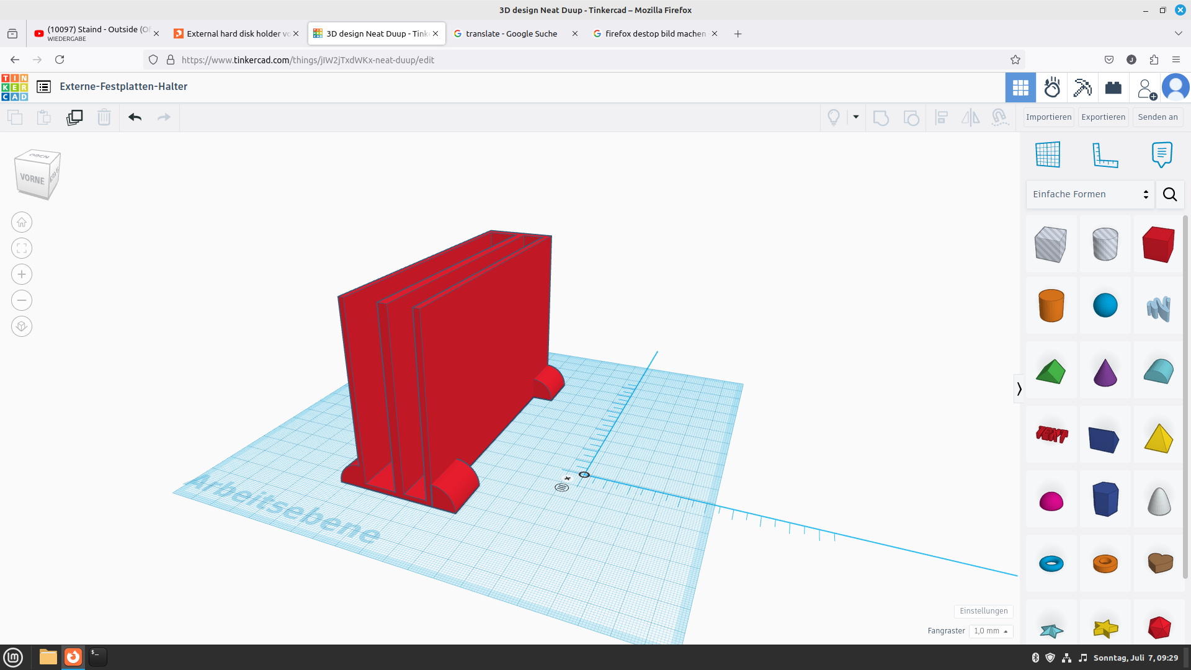1191x670 pixels.
Task: Click the Fit all in view icon
Action: click(22, 248)
